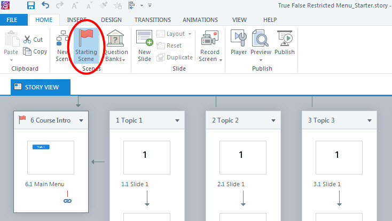Click the Undo arrow icon
Viewport: 392px width, 221px height.
[x=45, y=5]
